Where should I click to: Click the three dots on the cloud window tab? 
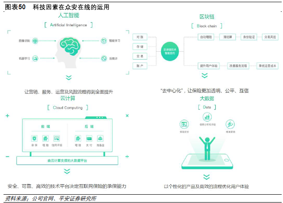tap(99, 118)
